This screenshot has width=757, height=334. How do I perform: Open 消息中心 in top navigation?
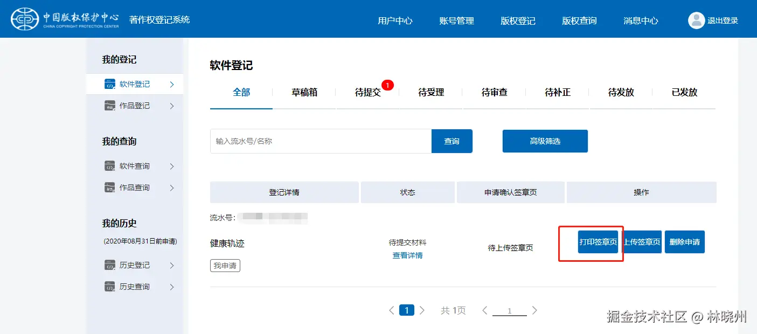(x=641, y=21)
